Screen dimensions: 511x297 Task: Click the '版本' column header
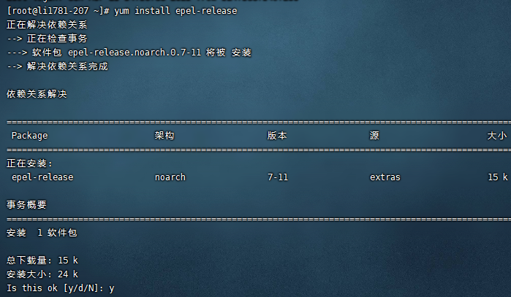(277, 136)
